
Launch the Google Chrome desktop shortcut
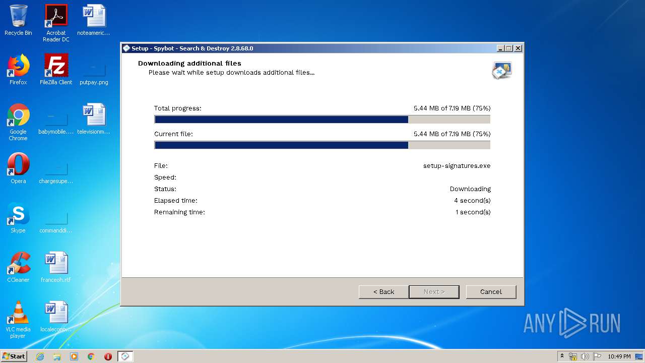click(18, 122)
